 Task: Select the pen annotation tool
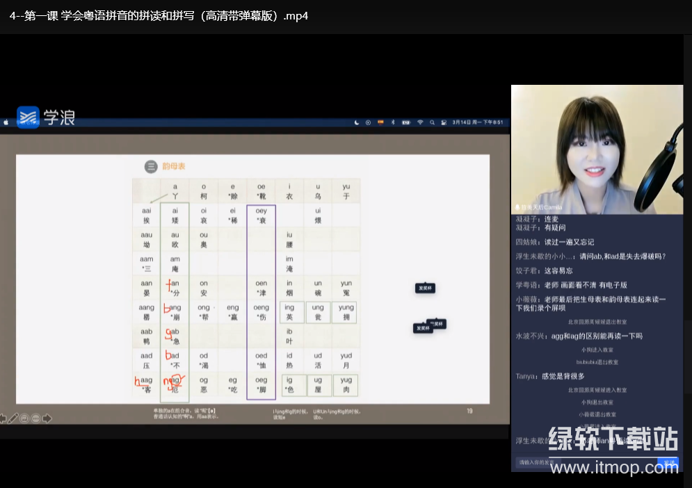pyautogui.click(x=13, y=418)
